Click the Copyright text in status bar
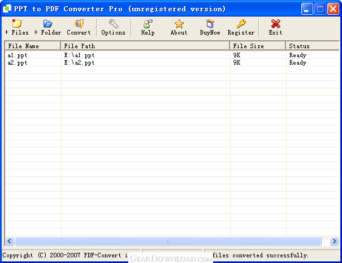The height and width of the screenshot is (263, 342). [65, 255]
